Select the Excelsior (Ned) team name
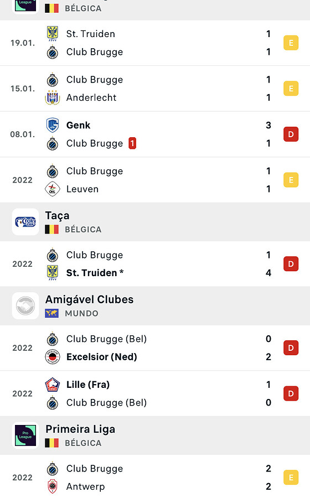Viewport: 310px width, 498px height. pos(102,357)
